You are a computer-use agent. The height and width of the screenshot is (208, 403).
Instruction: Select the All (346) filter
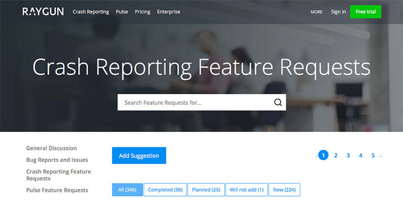127,190
